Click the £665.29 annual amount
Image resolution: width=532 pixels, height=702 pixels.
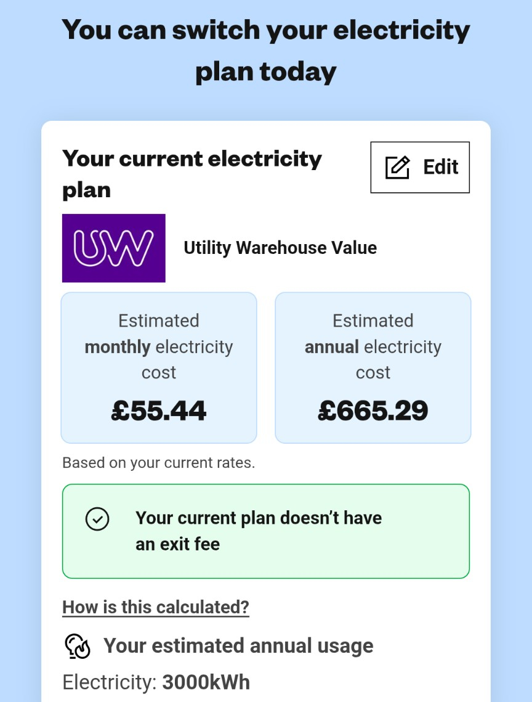[x=373, y=410]
